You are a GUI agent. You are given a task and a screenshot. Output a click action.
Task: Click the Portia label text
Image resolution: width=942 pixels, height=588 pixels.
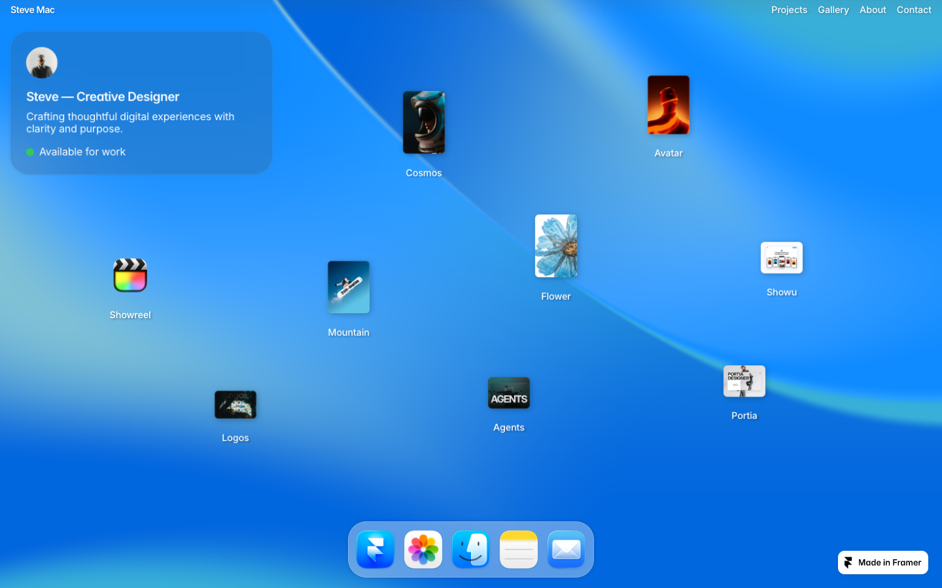click(744, 416)
